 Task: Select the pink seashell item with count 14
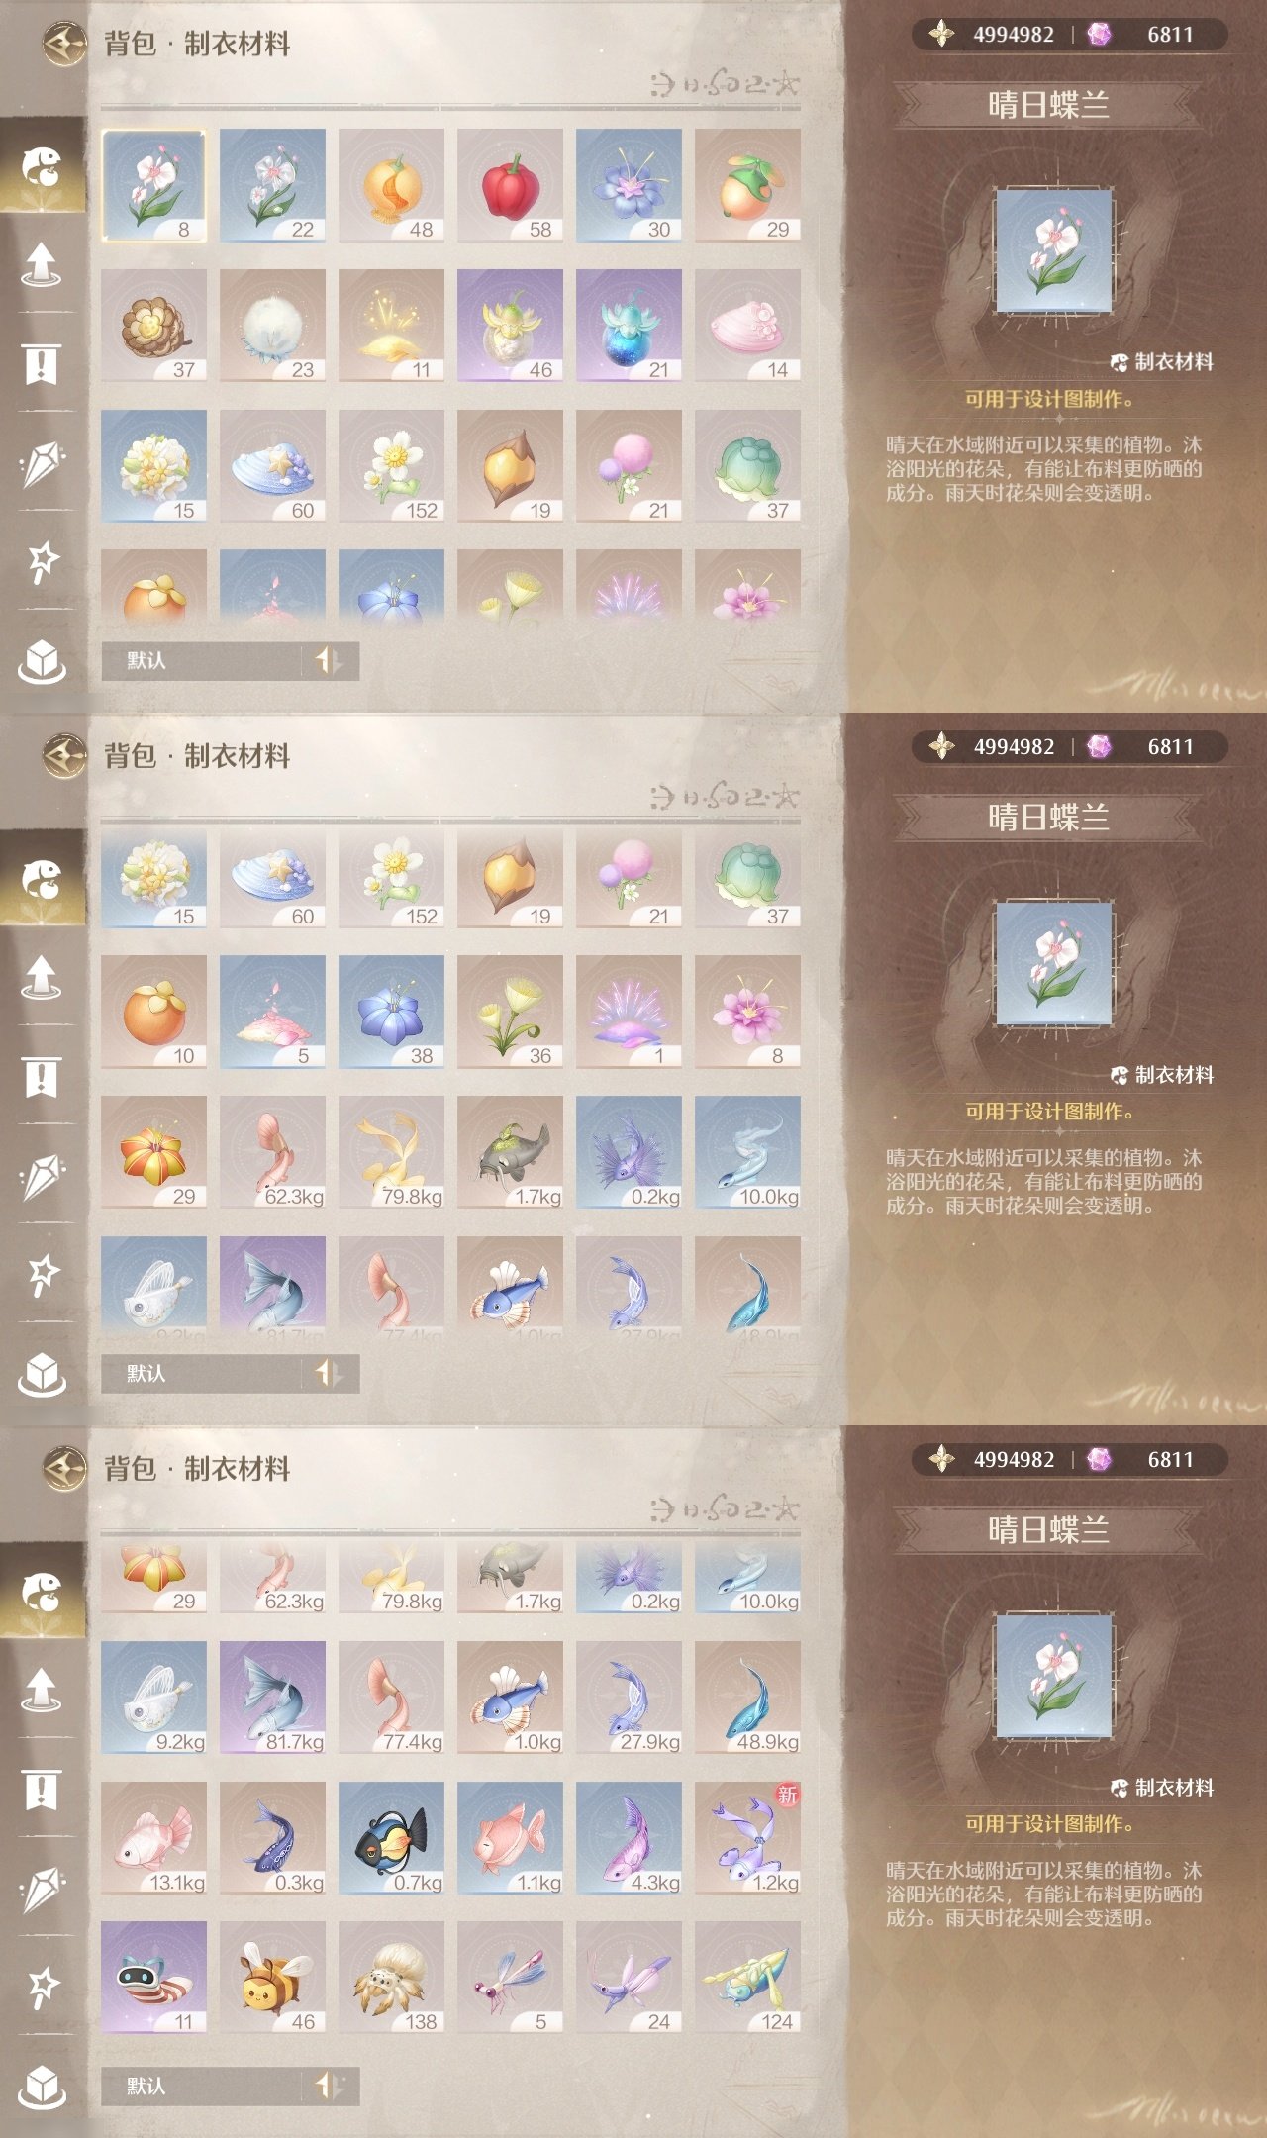coord(747,326)
